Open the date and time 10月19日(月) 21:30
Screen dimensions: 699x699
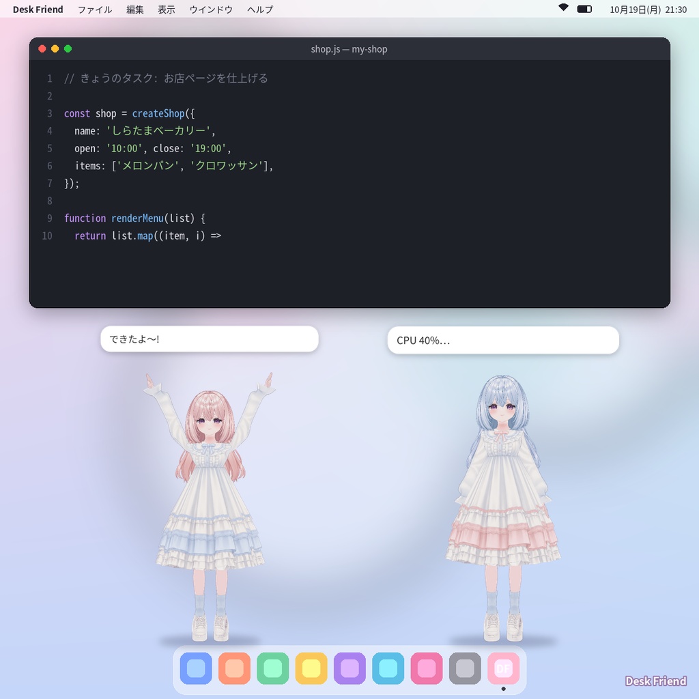pyautogui.click(x=648, y=10)
